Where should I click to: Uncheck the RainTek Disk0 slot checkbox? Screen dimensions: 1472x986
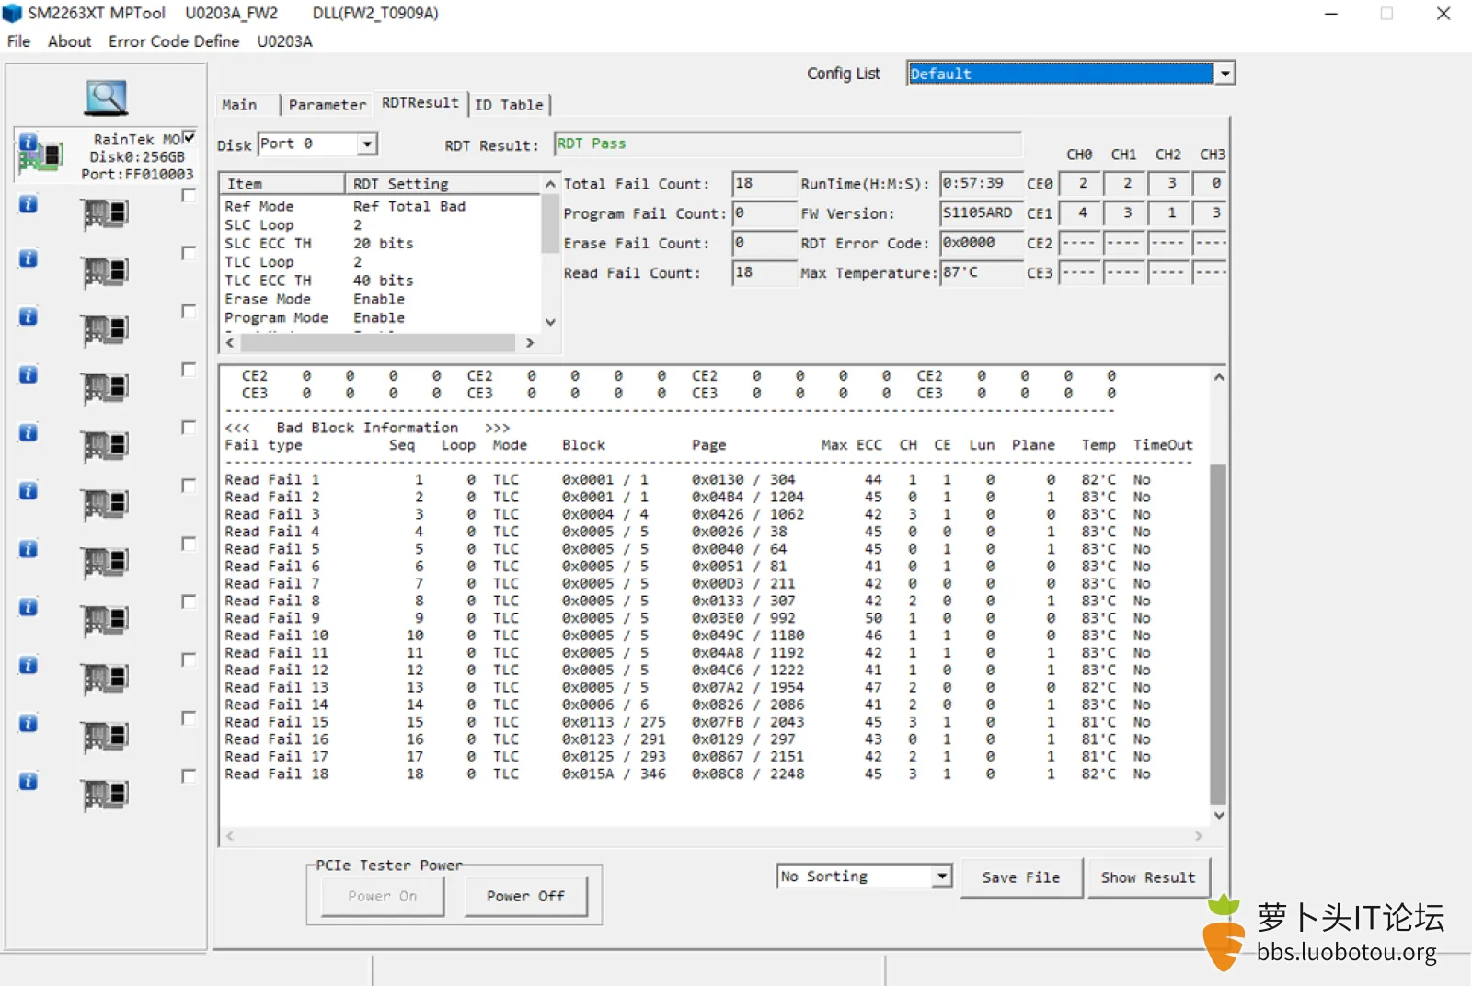pos(189,137)
